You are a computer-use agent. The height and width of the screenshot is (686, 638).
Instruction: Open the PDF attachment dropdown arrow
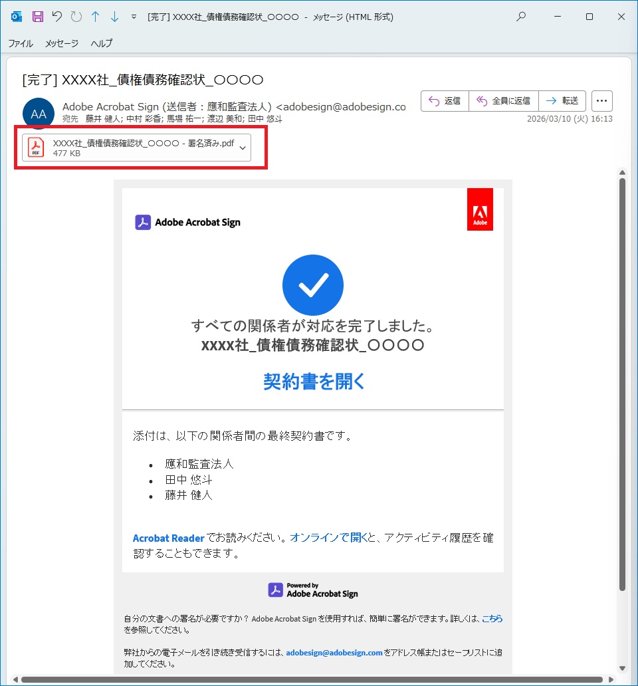click(x=243, y=148)
